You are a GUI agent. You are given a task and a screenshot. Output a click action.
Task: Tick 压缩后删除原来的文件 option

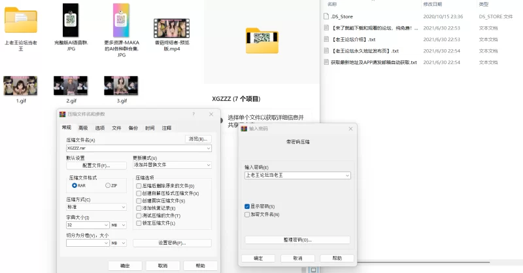139,186
